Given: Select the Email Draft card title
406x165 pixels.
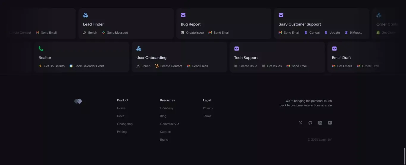Looking at the screenshot, I should pos(341,58).
